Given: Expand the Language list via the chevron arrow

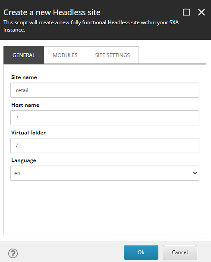Looking at the screenshot, I should [195, 173].
